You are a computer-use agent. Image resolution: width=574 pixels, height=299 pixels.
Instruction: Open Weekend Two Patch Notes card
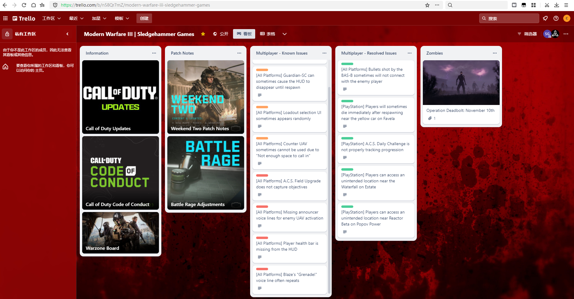click(x=206, y=97)
